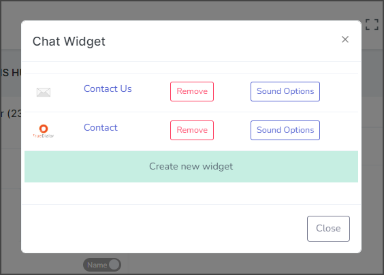Image resolution: width=384 pixels, height=275 pixels.
Task: Click the TrueDialog logo thumbnail
Action: pyautogui.click(x=44, y=131)
